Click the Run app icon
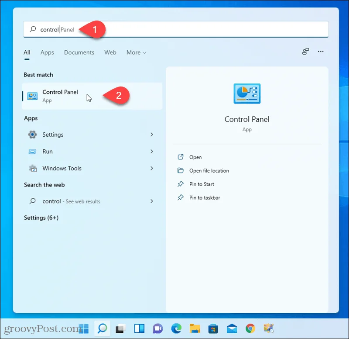Image resolution: width=349 pixels, height=339 pixels. point(32,152)
